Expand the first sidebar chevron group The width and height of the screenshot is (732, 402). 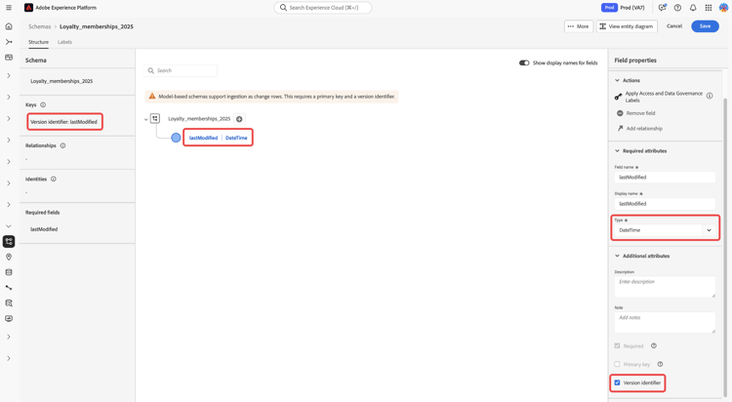(9, 76)
